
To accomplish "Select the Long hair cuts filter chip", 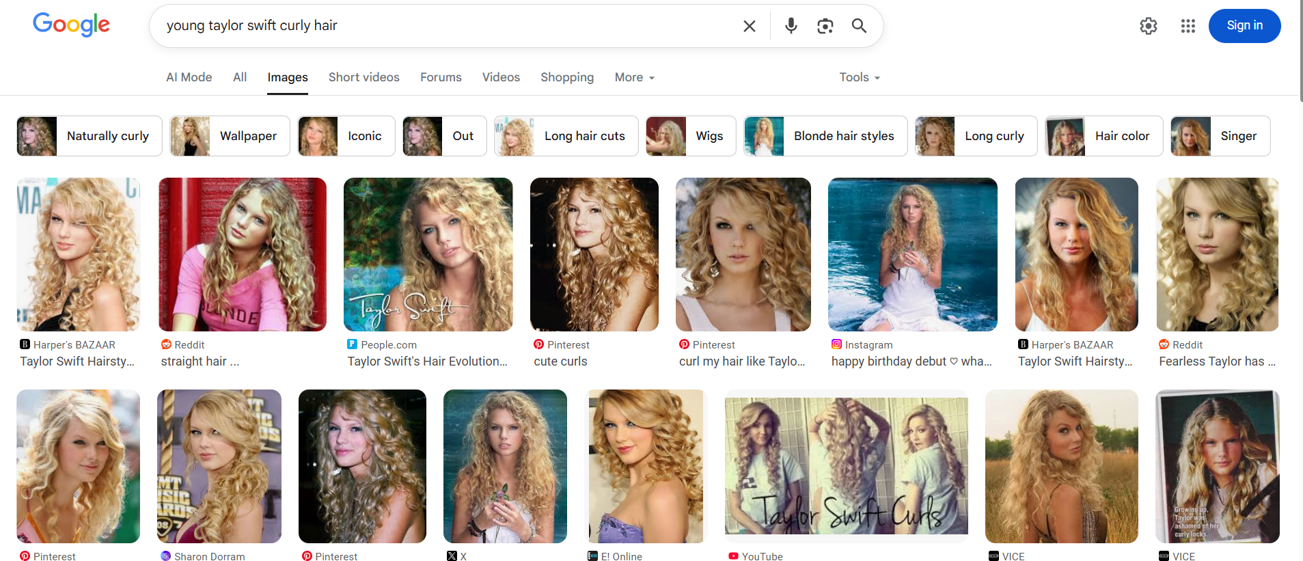I will click(566, 136).
